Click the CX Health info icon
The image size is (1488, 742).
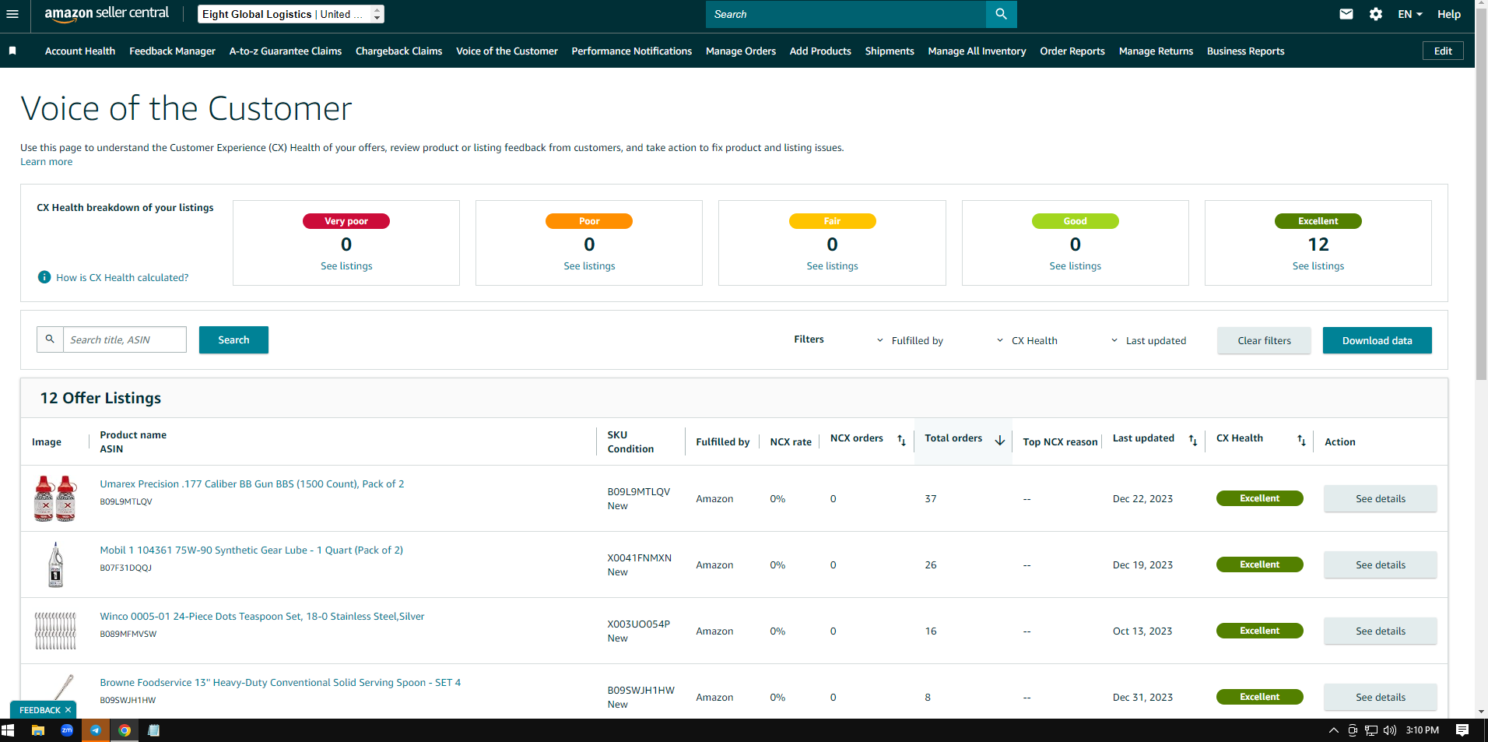[x=44, y=277]
